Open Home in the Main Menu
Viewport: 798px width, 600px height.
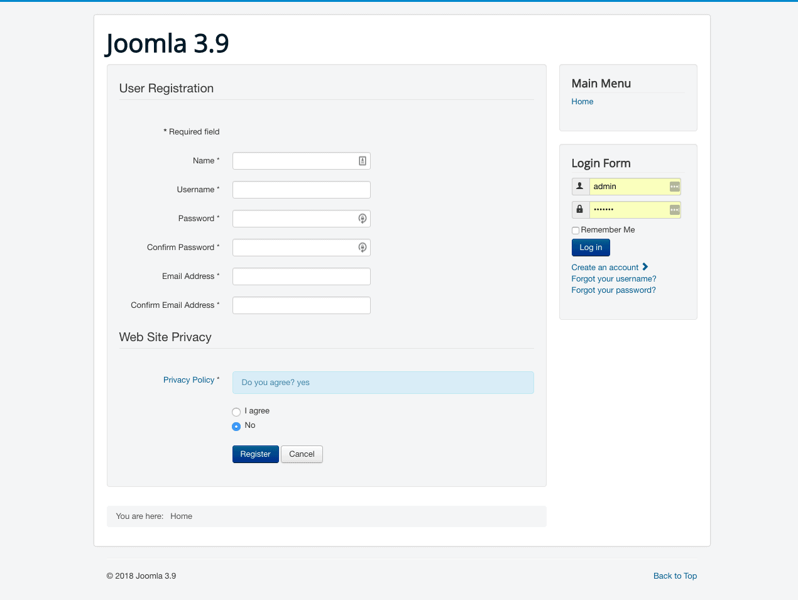coord(582,102)
